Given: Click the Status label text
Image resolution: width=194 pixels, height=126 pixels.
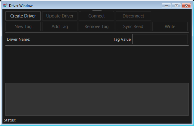Looking at the screenshot, I should coord(10,120).
